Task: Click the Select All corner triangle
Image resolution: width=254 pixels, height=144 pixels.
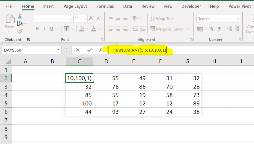Action: [8, 62]
